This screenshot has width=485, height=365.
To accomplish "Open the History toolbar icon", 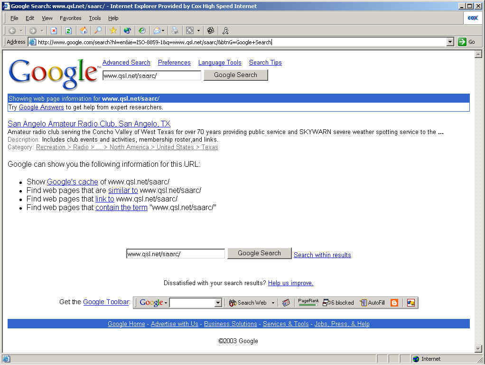I will coord(142,31).
